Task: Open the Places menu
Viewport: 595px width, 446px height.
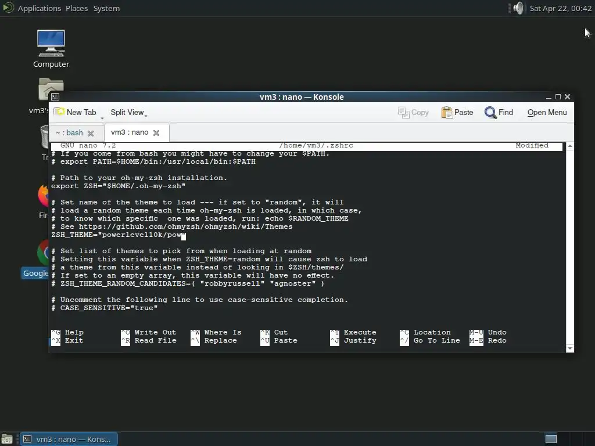Action: click(77, 8)
